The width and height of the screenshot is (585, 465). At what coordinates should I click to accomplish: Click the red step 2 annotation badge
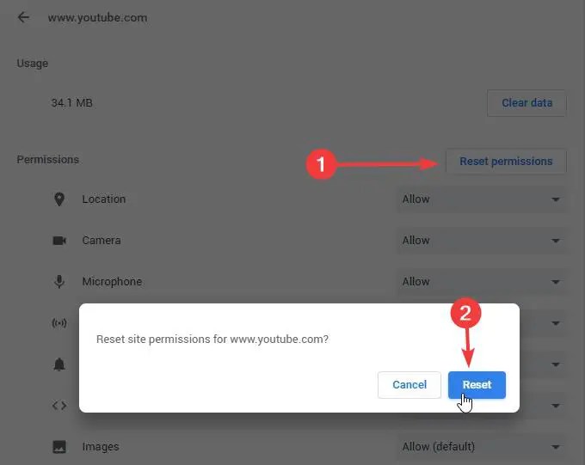(x=465, y=313)
